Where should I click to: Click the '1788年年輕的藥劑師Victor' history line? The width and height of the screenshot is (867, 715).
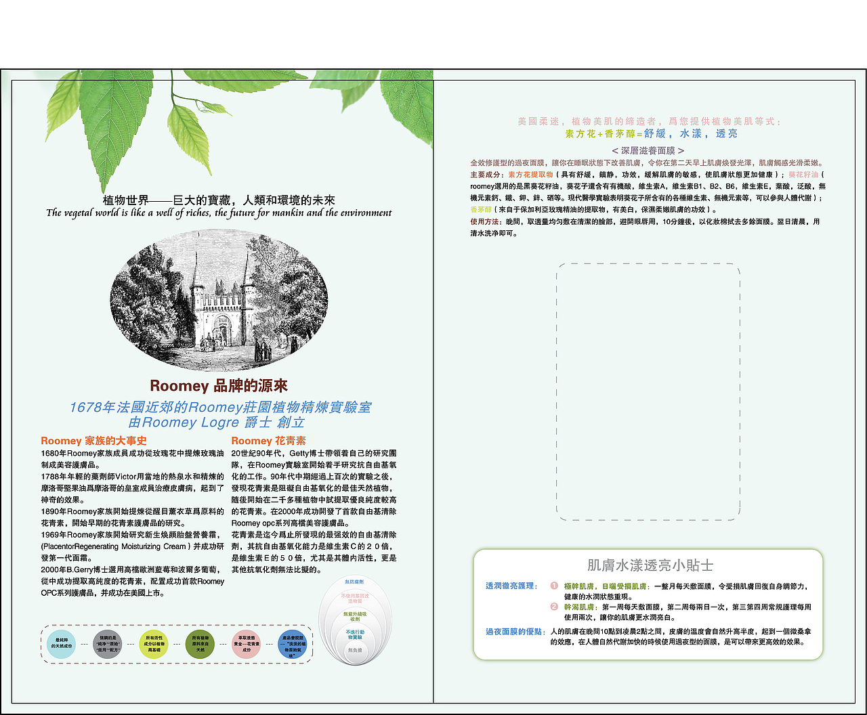[132, 477]
